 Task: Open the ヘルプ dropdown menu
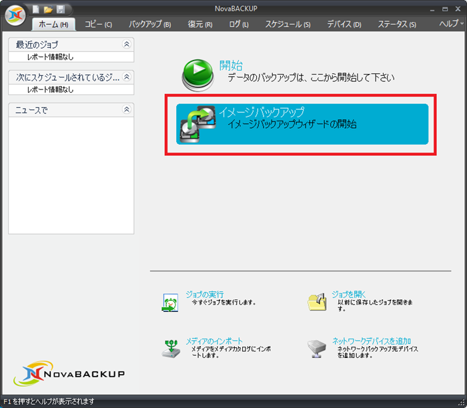[452, 23]
